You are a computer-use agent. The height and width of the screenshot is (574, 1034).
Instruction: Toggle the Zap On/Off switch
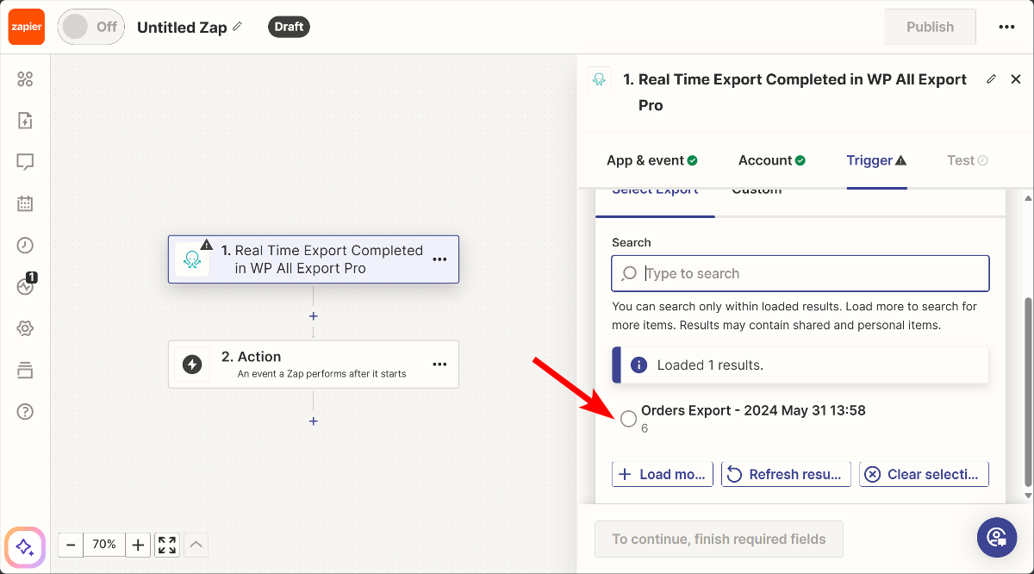point(90,27)
